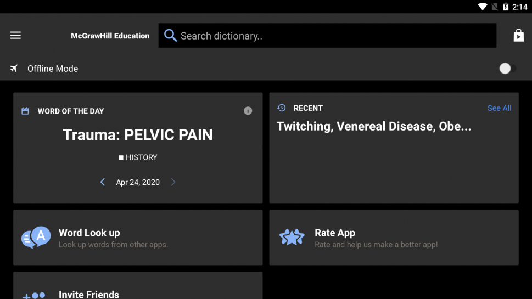Screen dimensions: 532x299
Task: Tap the magnifying glass search icon
Action: click(x=170, y=35)
